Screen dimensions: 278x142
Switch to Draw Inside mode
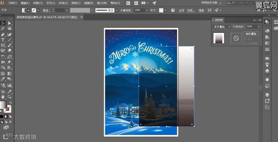click(11, 122)
